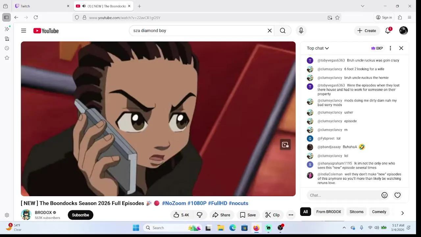421x237 pixels.
Task: Open Windows Start menu
Action: [x=136, y=228]
